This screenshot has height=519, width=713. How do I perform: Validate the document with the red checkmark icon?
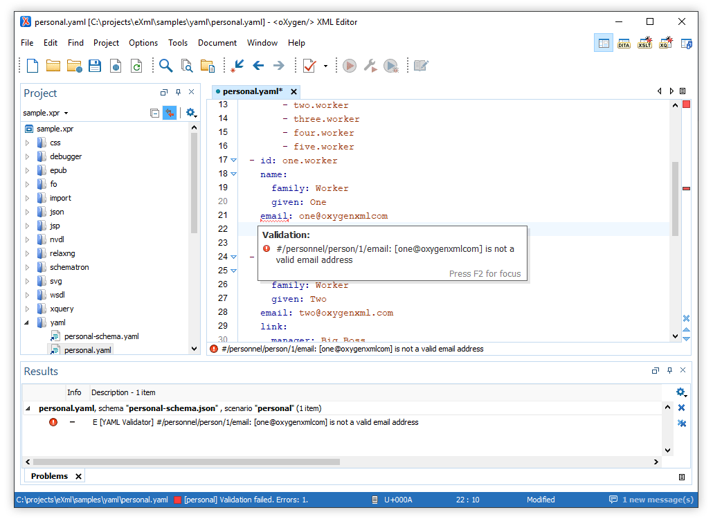coord(309,66)
